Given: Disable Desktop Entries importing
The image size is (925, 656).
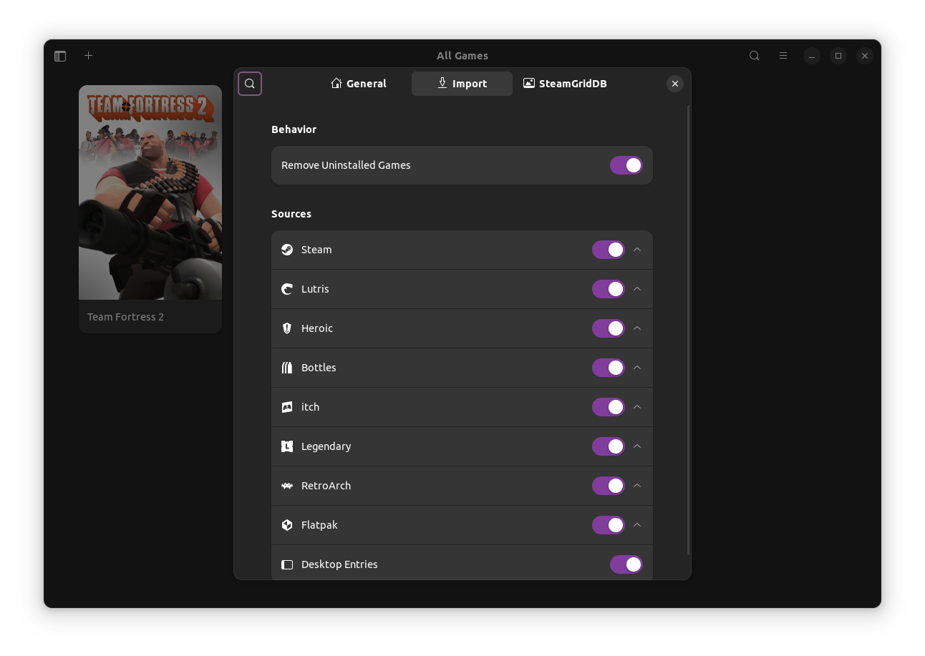Looking at the screenshot, I should point(626,564).
